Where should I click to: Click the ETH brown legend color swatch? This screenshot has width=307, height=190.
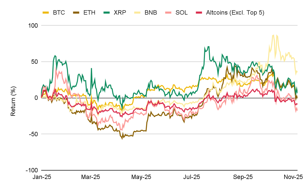tap(76, 13)
